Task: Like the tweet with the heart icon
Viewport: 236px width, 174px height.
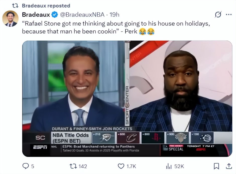Action: 121,166
